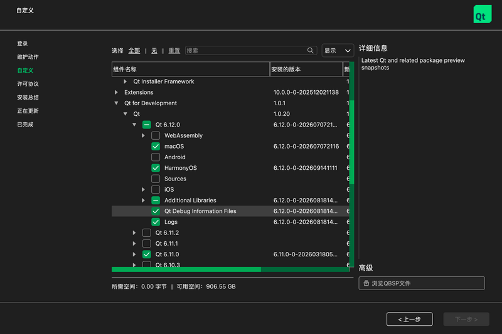Viewport: 502px width, 334px height.
Task: Expand the Additional Libraries node
Action: 143,201
